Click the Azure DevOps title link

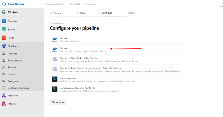click(16, 4)
